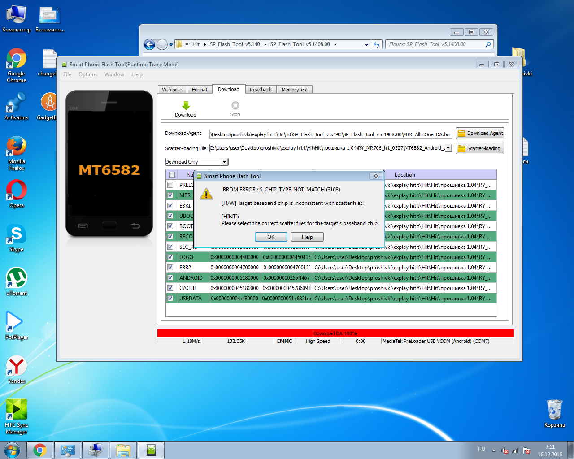Open the Recycle Bin (Корзина)
Screen dimensions: 574x459
(x=554, y=410)
